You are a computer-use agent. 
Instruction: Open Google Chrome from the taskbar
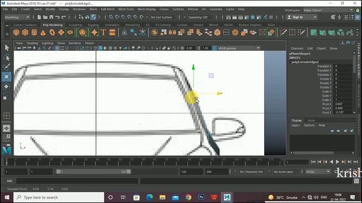coord(188,197)
